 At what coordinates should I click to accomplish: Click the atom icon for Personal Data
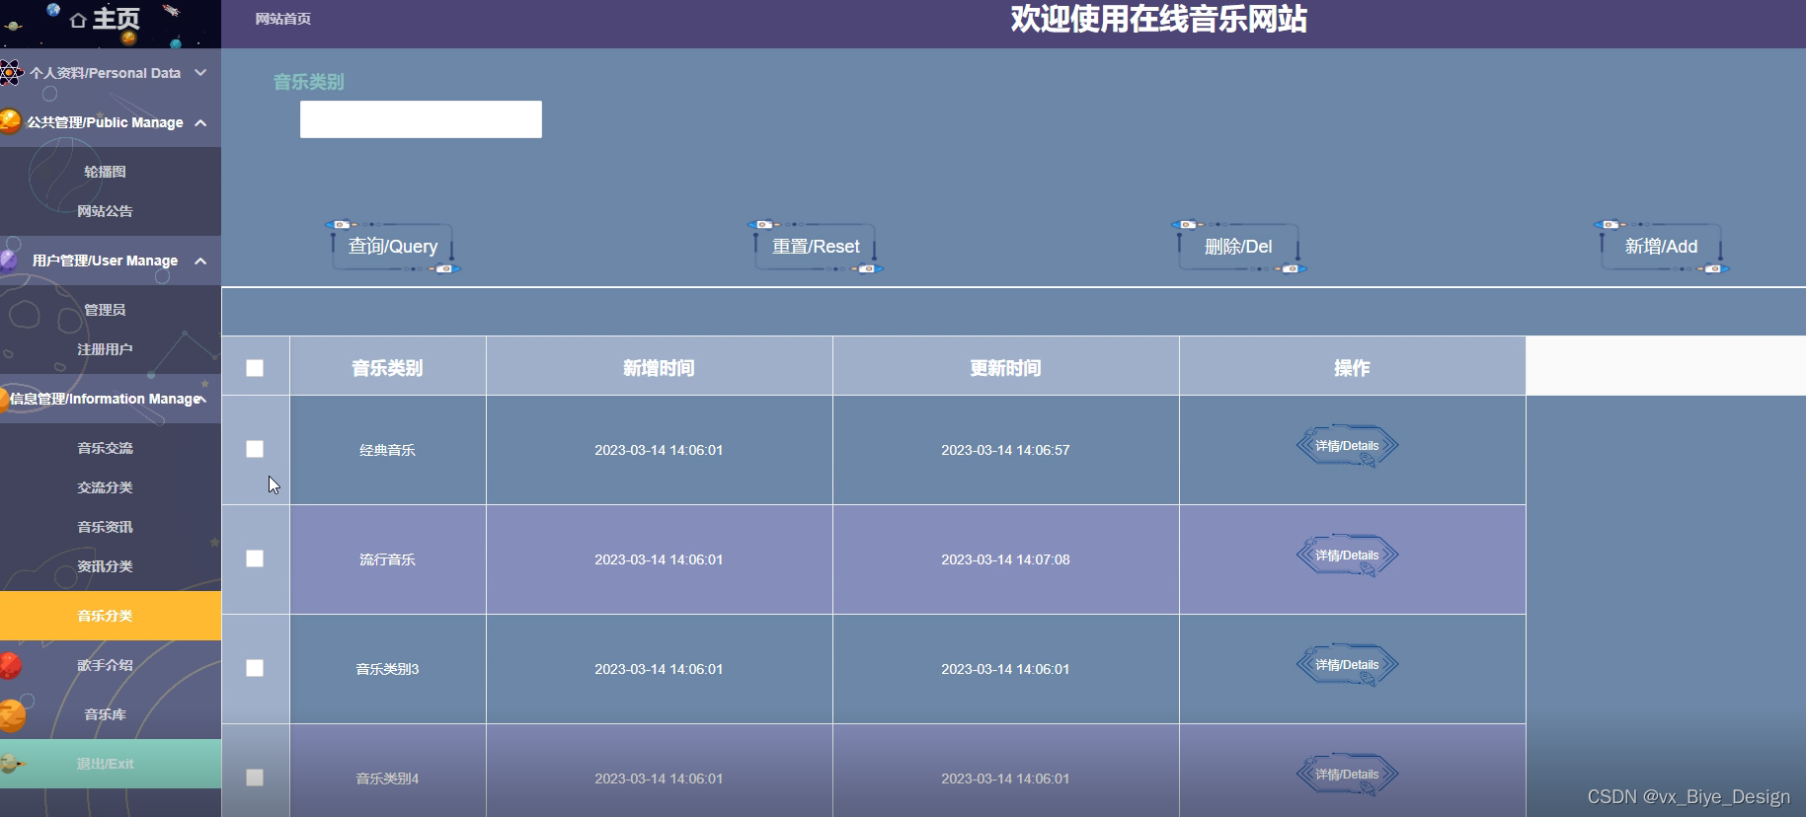click(x=11, y=72)
